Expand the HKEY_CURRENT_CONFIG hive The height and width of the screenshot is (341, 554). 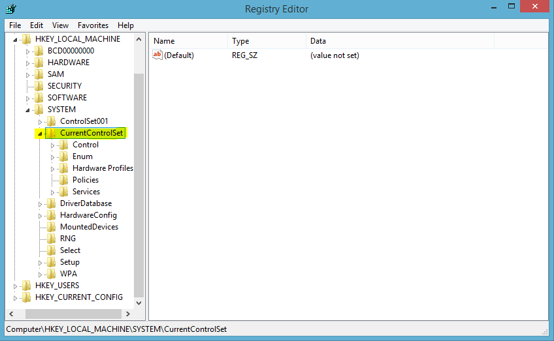[15, 298]
